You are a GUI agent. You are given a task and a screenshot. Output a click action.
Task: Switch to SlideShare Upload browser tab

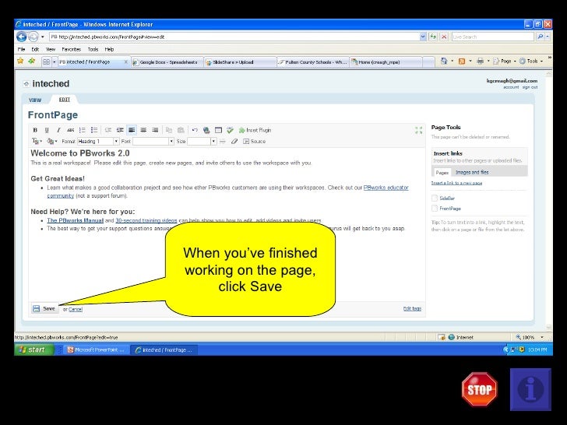[x=240, y=62]
